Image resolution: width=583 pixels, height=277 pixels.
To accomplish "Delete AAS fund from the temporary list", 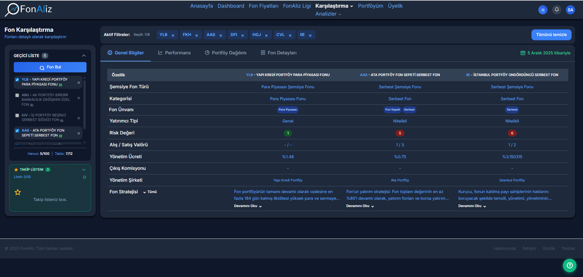I will pos(79,133).
